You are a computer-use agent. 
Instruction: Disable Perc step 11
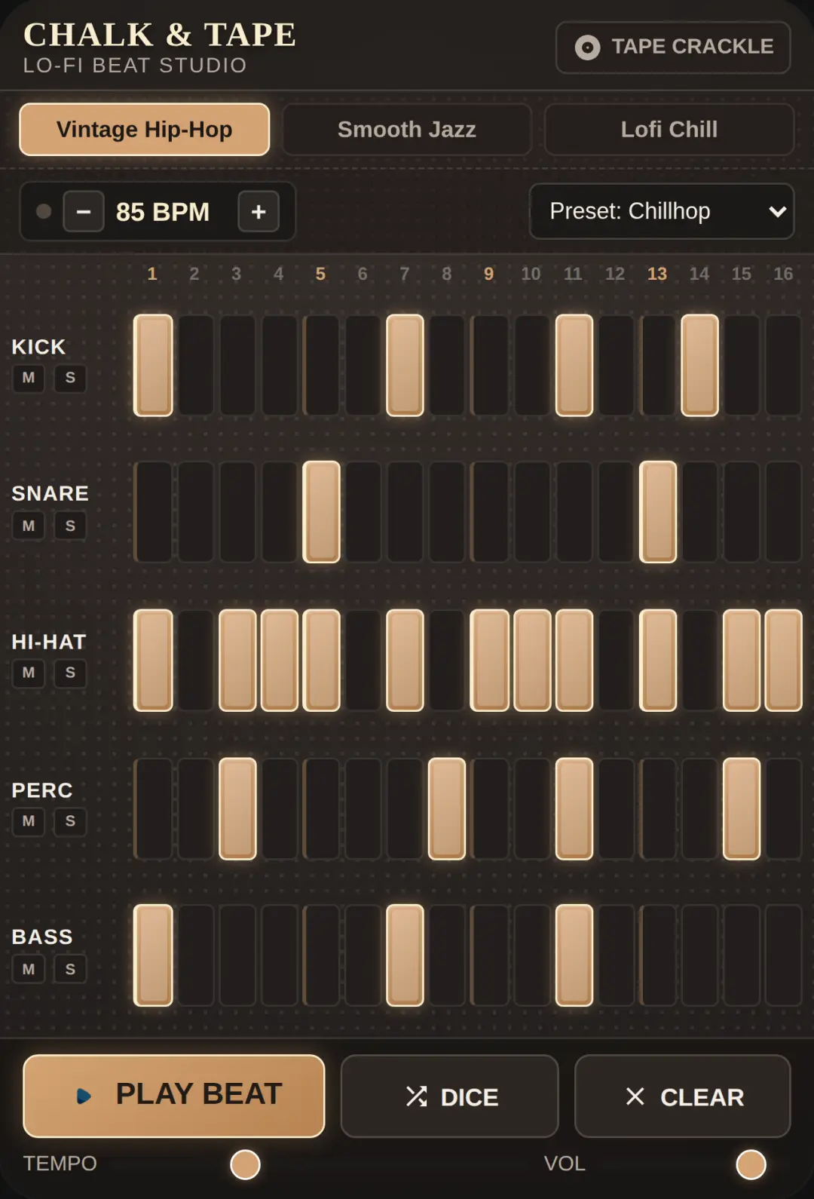(x=574, y=809)
